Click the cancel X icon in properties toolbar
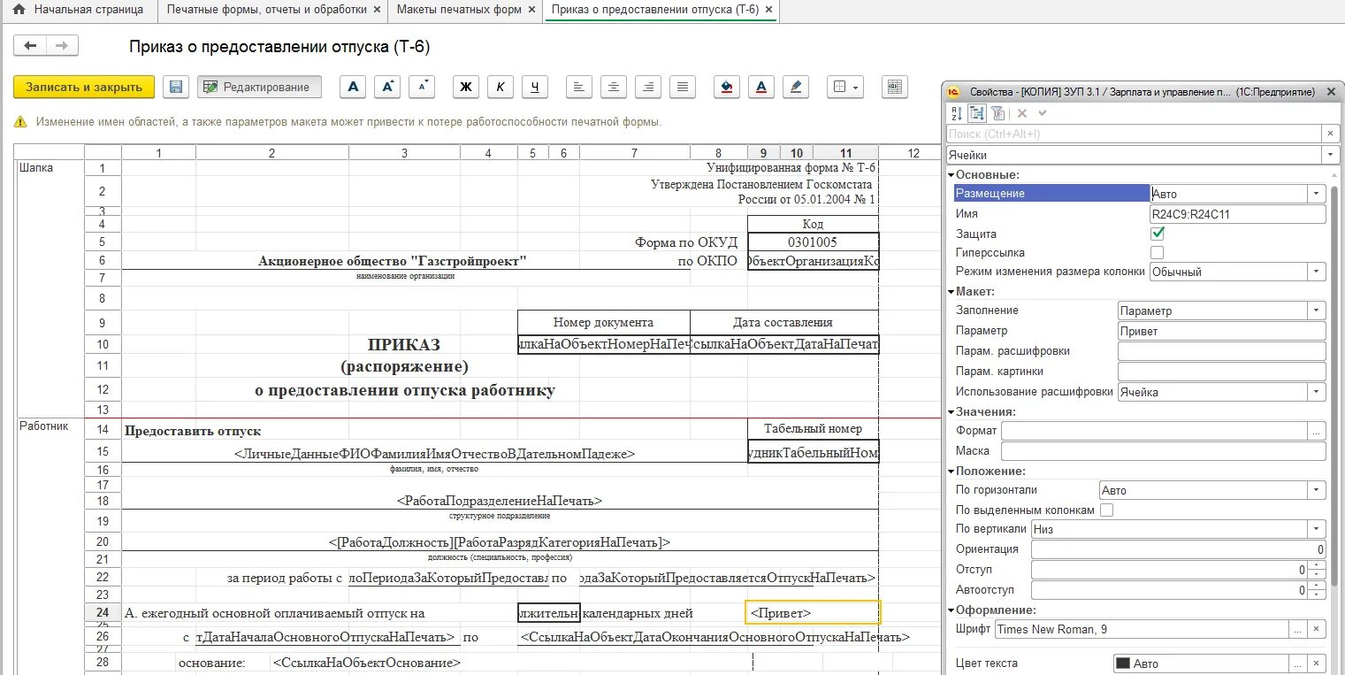The height and width of the screenshot is (675, 1345). [1022, 113]
